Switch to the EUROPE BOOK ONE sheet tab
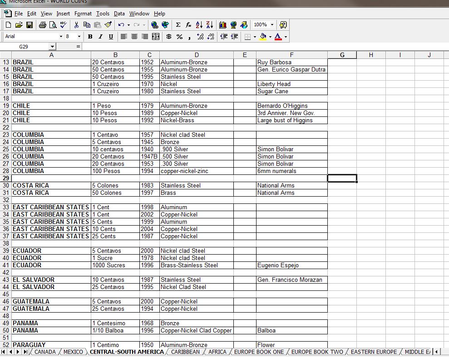 259,352
